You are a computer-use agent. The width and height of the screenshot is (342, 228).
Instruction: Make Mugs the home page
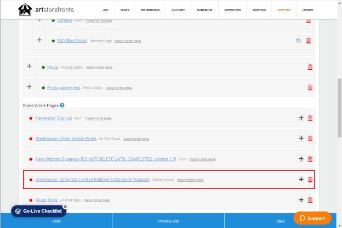(99, 68)
